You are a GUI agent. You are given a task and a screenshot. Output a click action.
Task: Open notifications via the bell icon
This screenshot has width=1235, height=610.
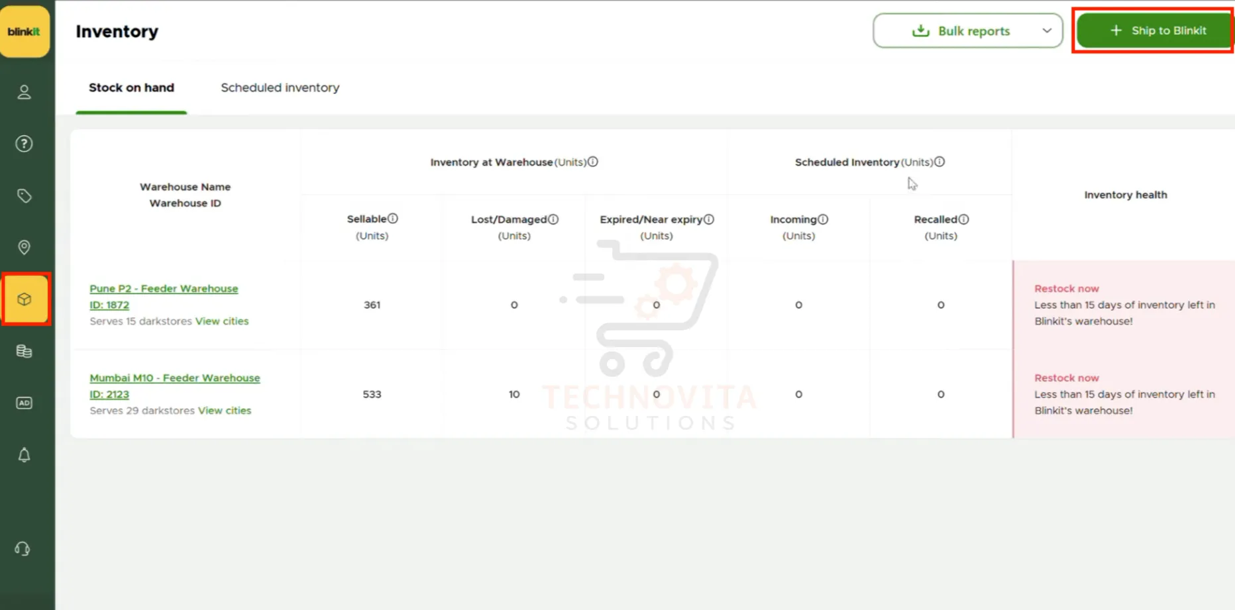coord(25,455)
